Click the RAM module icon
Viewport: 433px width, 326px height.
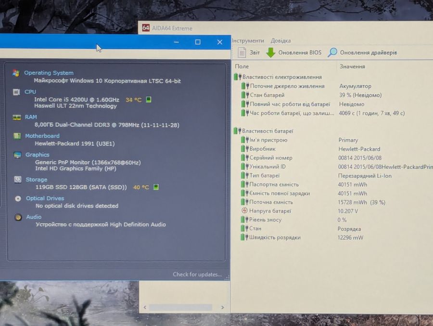17,117
